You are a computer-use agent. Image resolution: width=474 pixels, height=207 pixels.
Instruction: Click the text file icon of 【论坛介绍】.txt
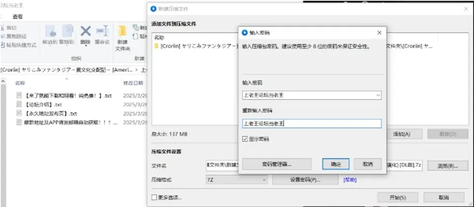19,104
